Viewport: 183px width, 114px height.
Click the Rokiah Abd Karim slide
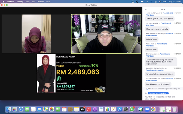pos(71,73)
